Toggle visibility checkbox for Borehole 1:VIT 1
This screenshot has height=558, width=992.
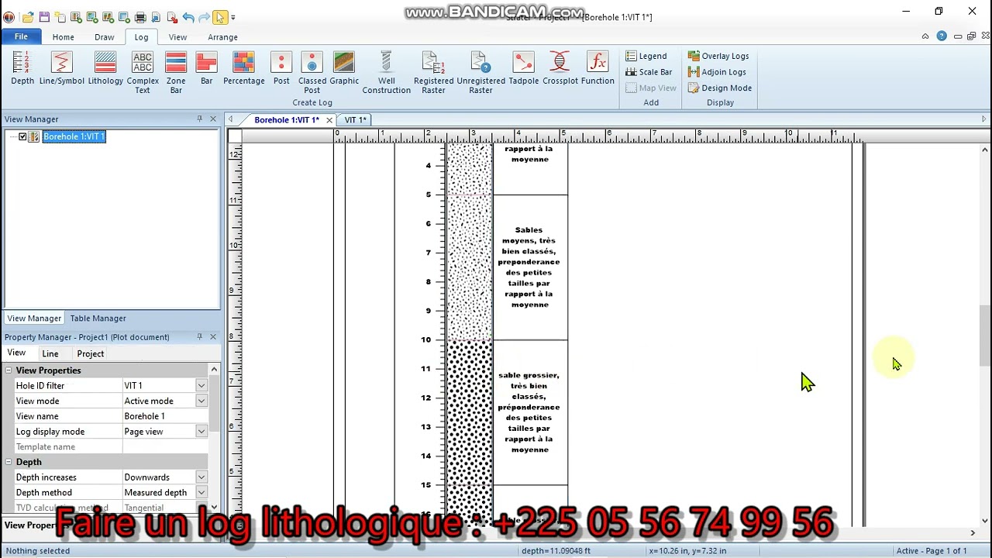click(22, 136)
